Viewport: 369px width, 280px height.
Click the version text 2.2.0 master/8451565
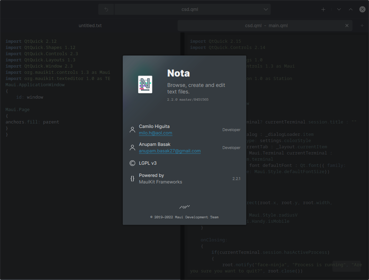tap(188, 100)
